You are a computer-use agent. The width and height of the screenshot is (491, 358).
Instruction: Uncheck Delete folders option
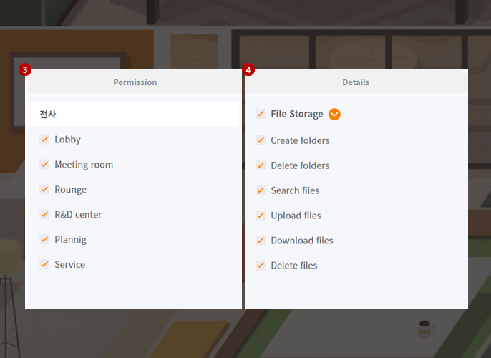[x=261, y=165]
